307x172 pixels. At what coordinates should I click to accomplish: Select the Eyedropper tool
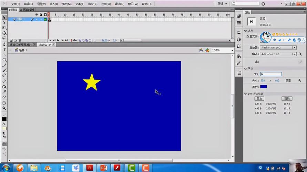pos(4,92)
